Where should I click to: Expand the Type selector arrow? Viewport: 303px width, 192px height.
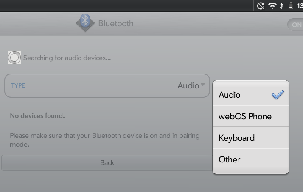click(x=203, y=85)
